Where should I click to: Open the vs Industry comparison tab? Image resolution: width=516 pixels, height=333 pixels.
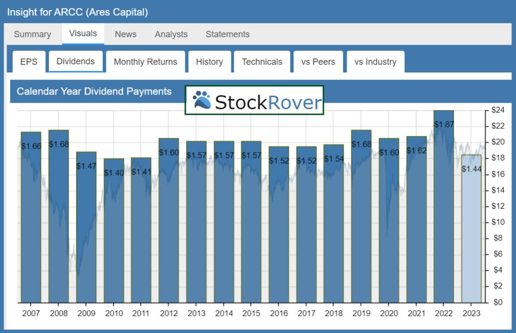[x=375, y=62]
